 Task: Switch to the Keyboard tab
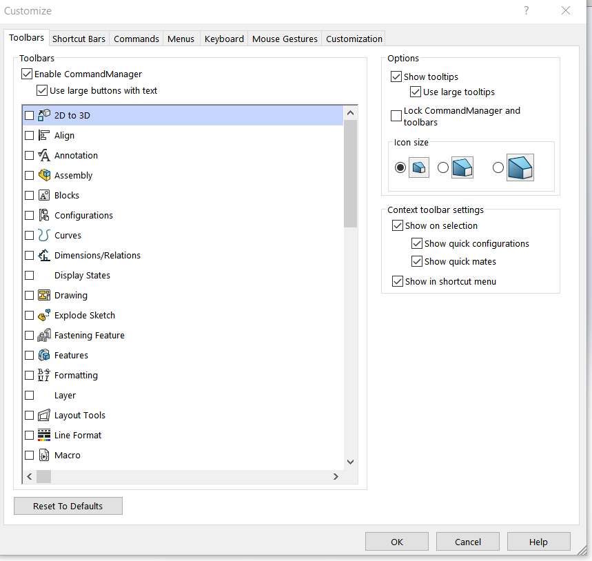pyautogui.click(x=224, y=39)
